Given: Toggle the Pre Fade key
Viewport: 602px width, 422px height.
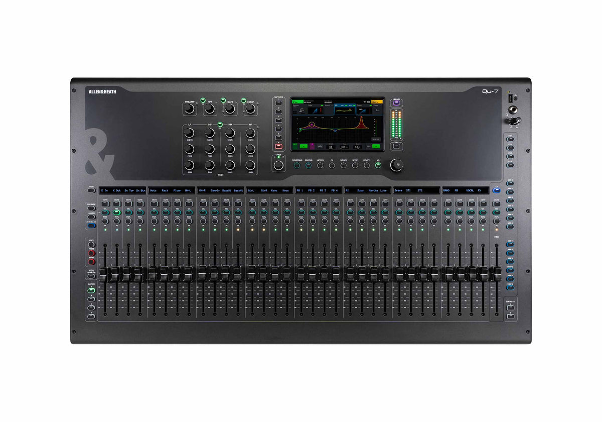Looking at the screenshot, I should tap(91, 208).
